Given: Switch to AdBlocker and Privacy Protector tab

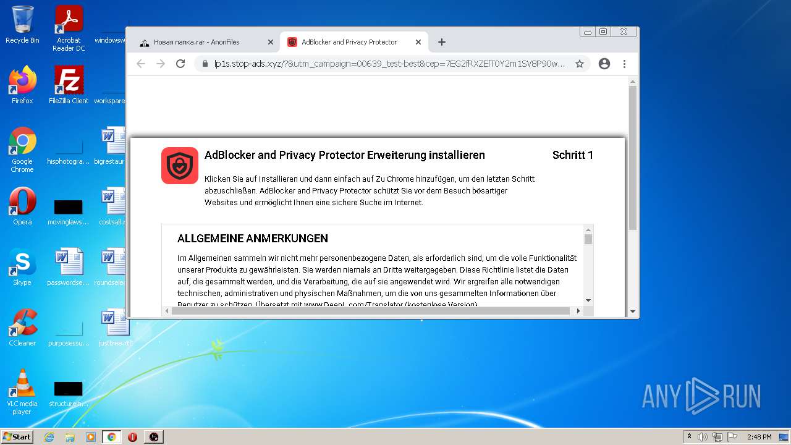Looking at the screenshot, I should coord(355,42).
